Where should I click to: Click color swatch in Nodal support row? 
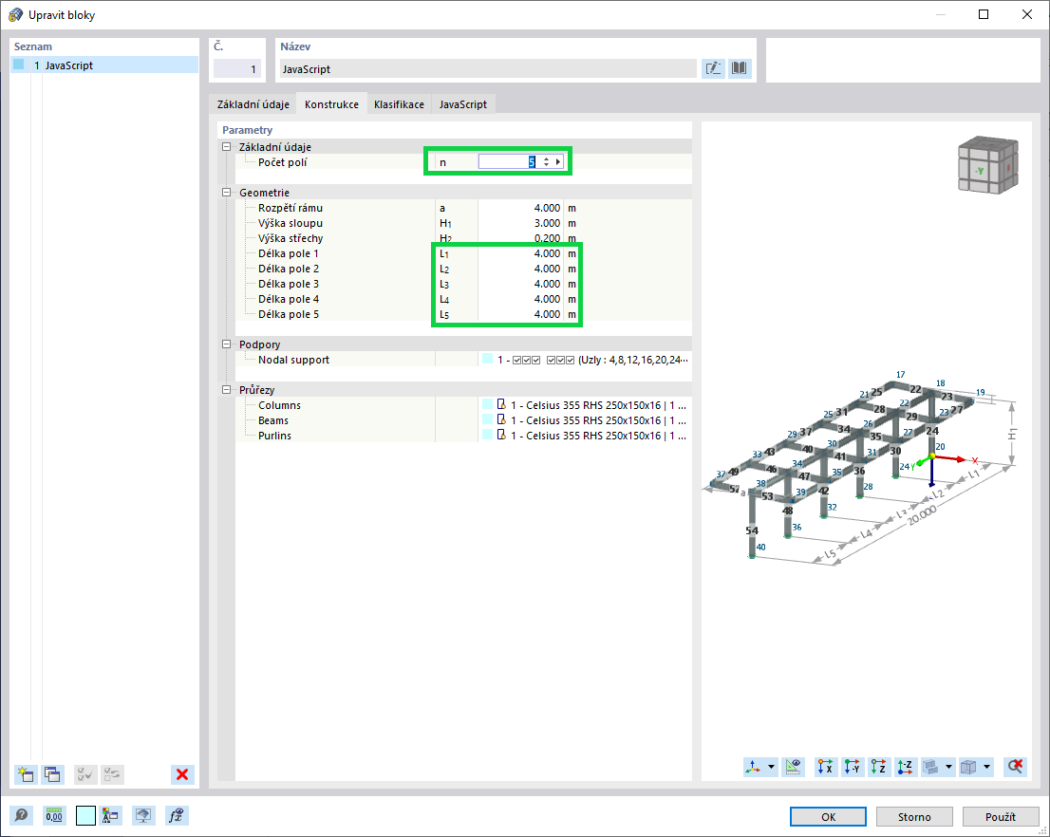click(488, 359)
